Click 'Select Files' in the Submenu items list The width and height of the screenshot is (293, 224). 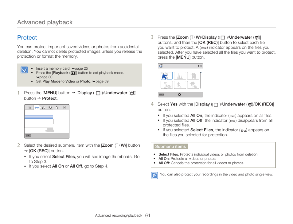168,154
